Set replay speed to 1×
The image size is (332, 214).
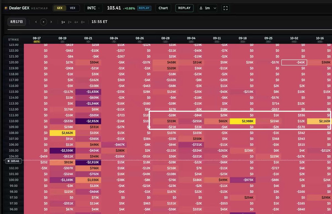click(x=63, y=22)
